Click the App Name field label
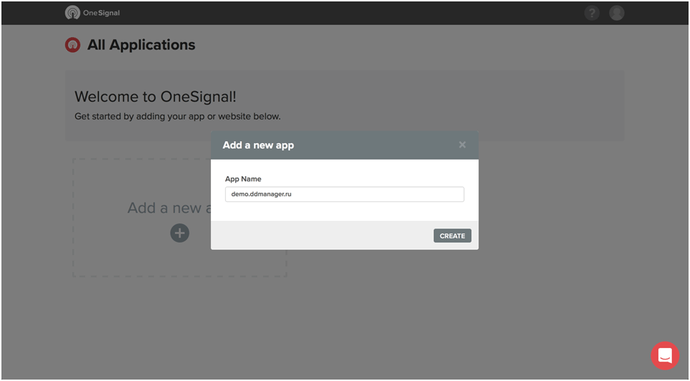 click(x=243, y=179)
